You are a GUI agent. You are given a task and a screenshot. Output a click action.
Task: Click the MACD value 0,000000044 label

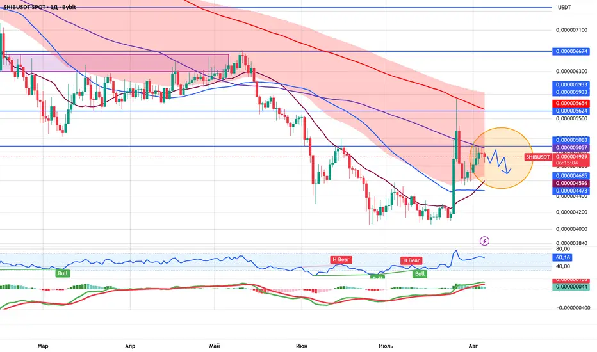[x=571, y=287]
